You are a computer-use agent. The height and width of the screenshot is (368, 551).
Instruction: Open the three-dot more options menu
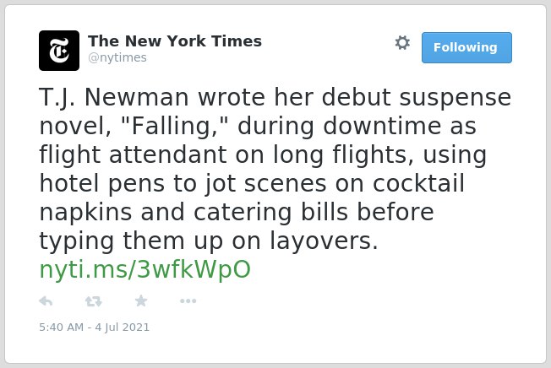[188, 301]
